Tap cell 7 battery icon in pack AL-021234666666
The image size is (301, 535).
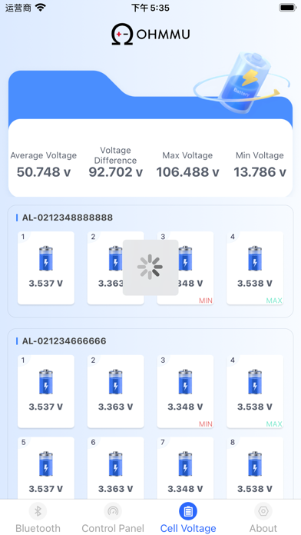(185, 464)
